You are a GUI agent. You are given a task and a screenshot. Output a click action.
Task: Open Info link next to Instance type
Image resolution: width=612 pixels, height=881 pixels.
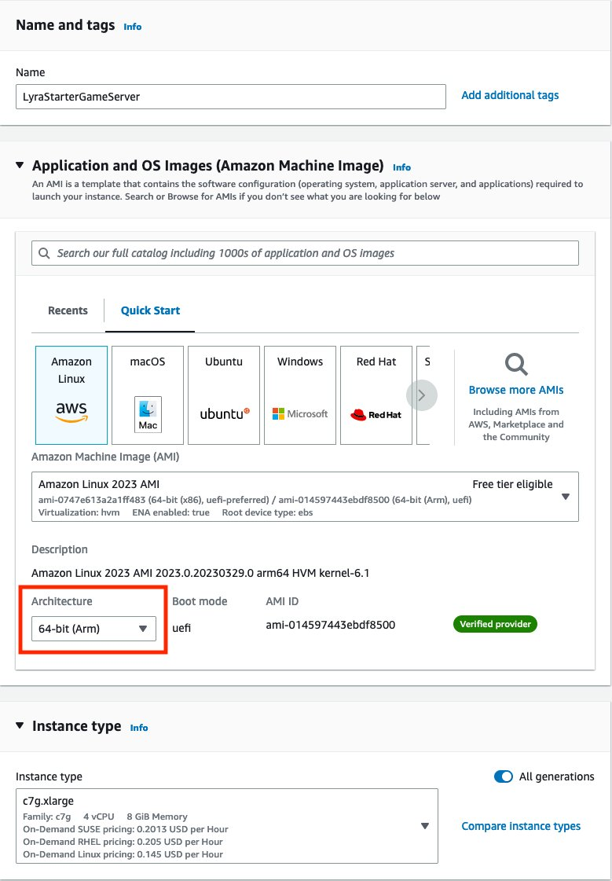[139, 728]
